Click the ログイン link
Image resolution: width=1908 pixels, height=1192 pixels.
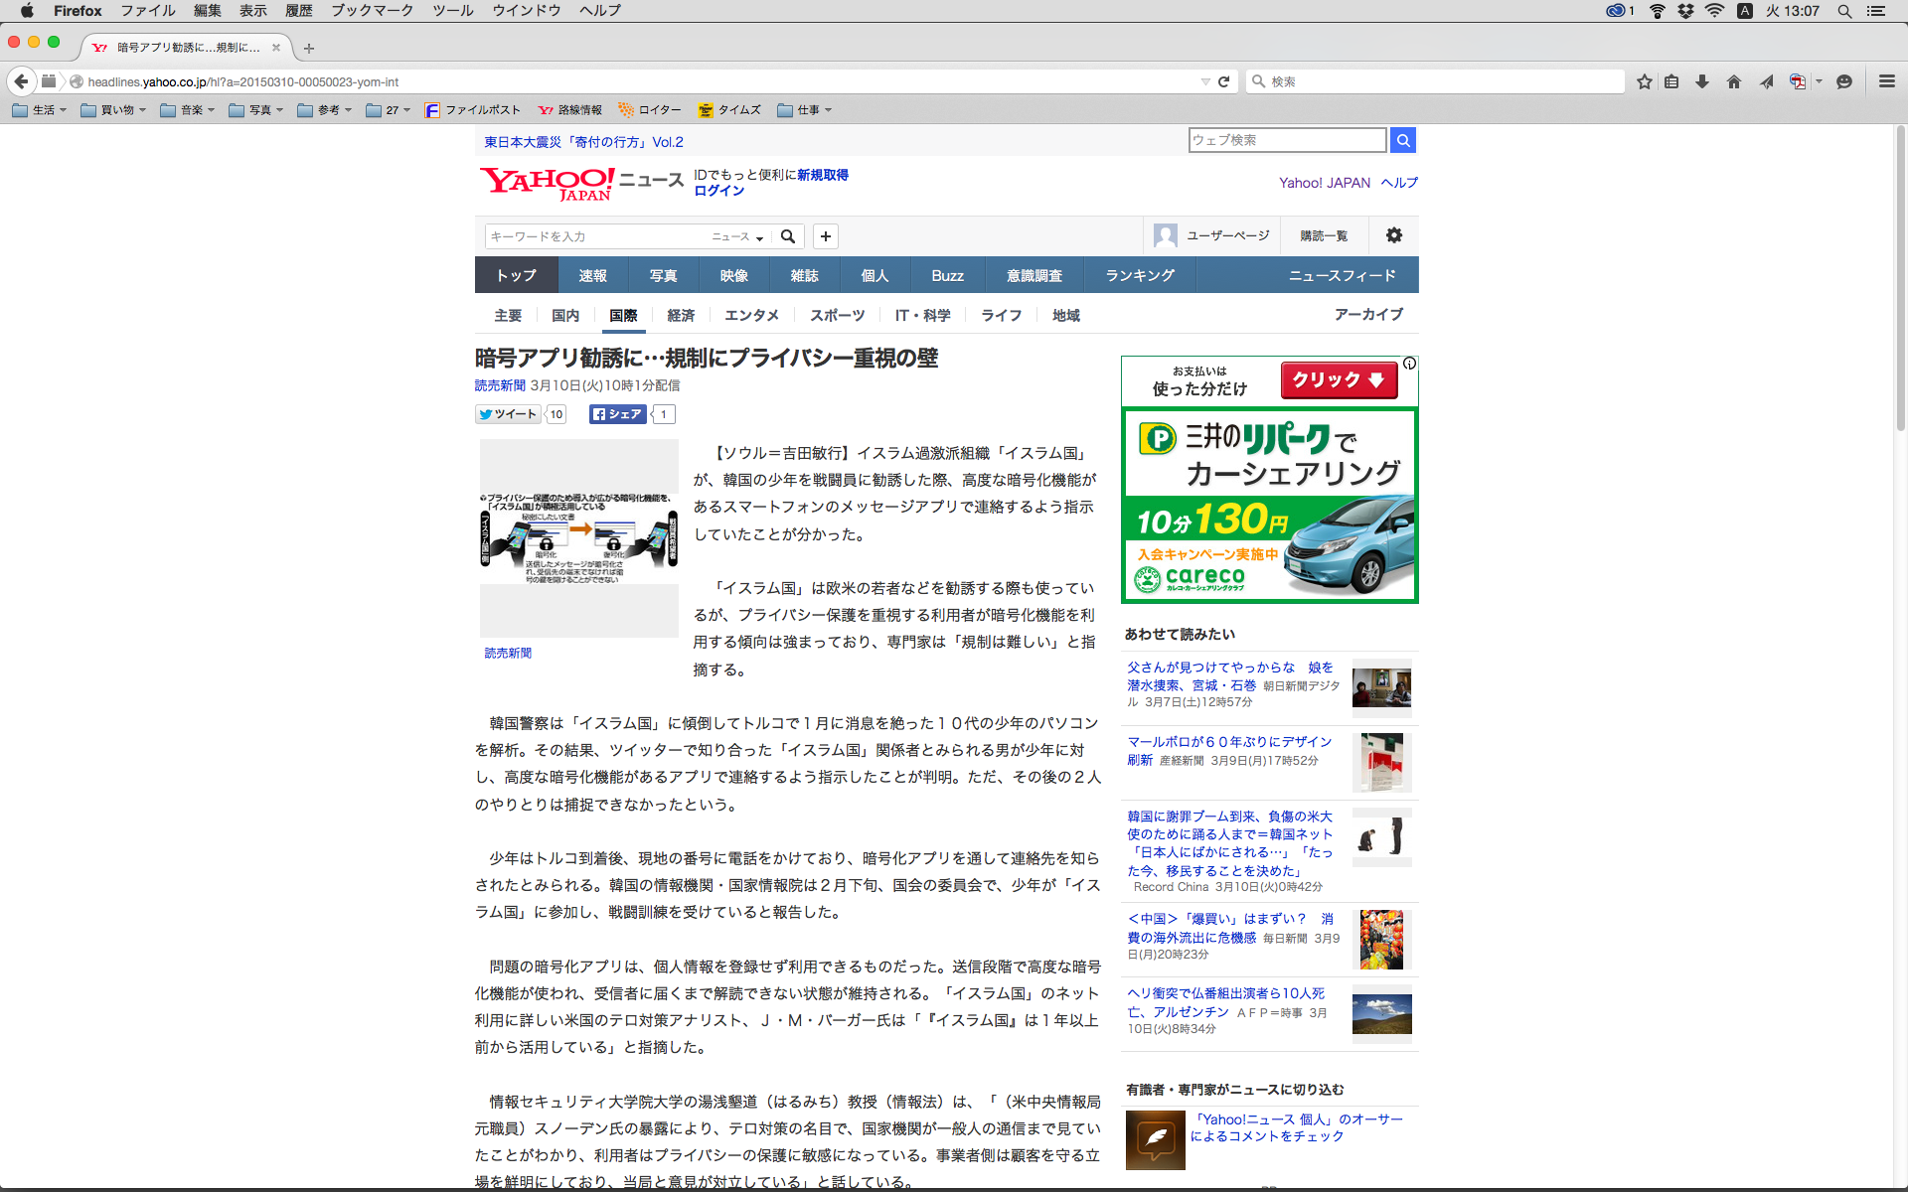coord(718,191)
